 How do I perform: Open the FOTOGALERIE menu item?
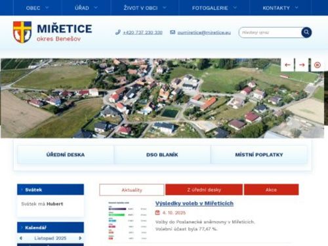(x=210, y=8)
